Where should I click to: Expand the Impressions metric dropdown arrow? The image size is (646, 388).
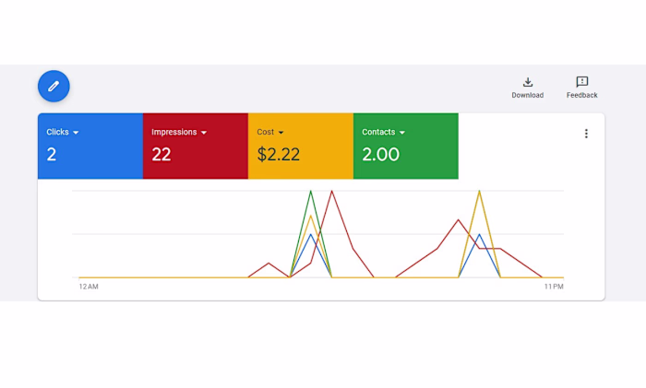coord(204,133)
